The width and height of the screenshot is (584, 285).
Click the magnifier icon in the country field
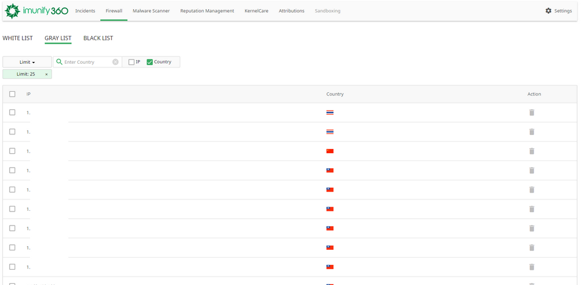coord(59,62)
